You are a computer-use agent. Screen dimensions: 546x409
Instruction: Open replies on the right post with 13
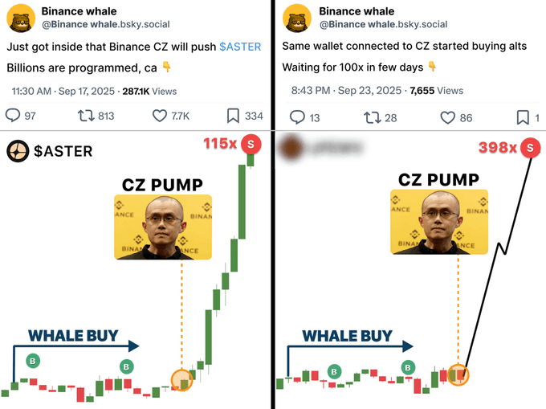pos(297,117)
